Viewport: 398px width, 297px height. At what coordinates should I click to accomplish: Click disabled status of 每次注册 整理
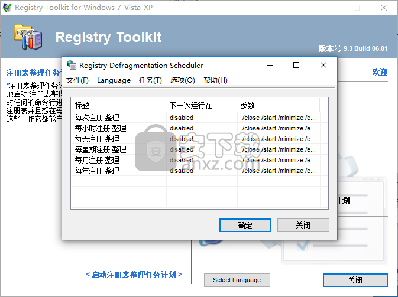tap(182, 118)
